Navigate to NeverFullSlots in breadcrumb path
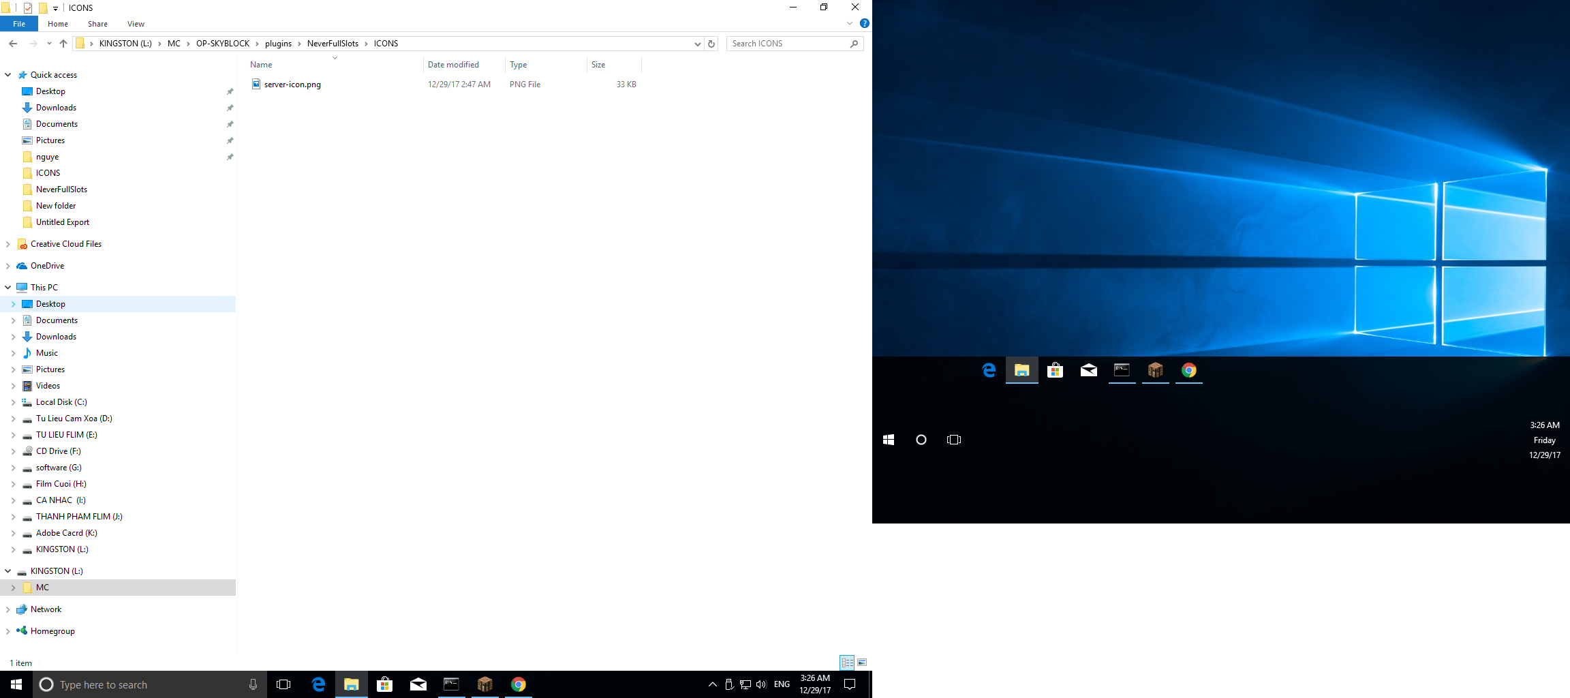The height and width of the screenshot is (698, 1570). pos(333,44)
